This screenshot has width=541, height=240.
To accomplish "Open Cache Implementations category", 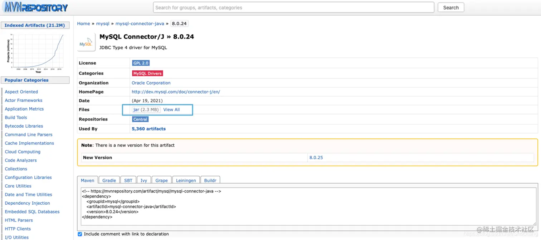I will pos(29,143).
